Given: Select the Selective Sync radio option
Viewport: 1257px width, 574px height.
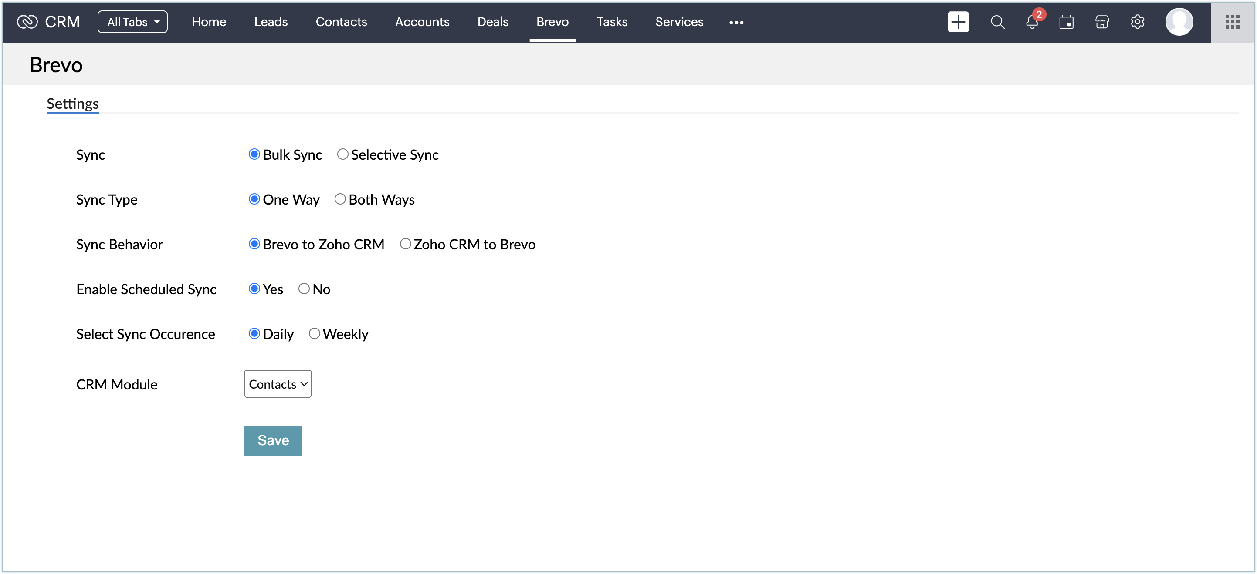Looking at the screenshot, I should pos(342,154).
